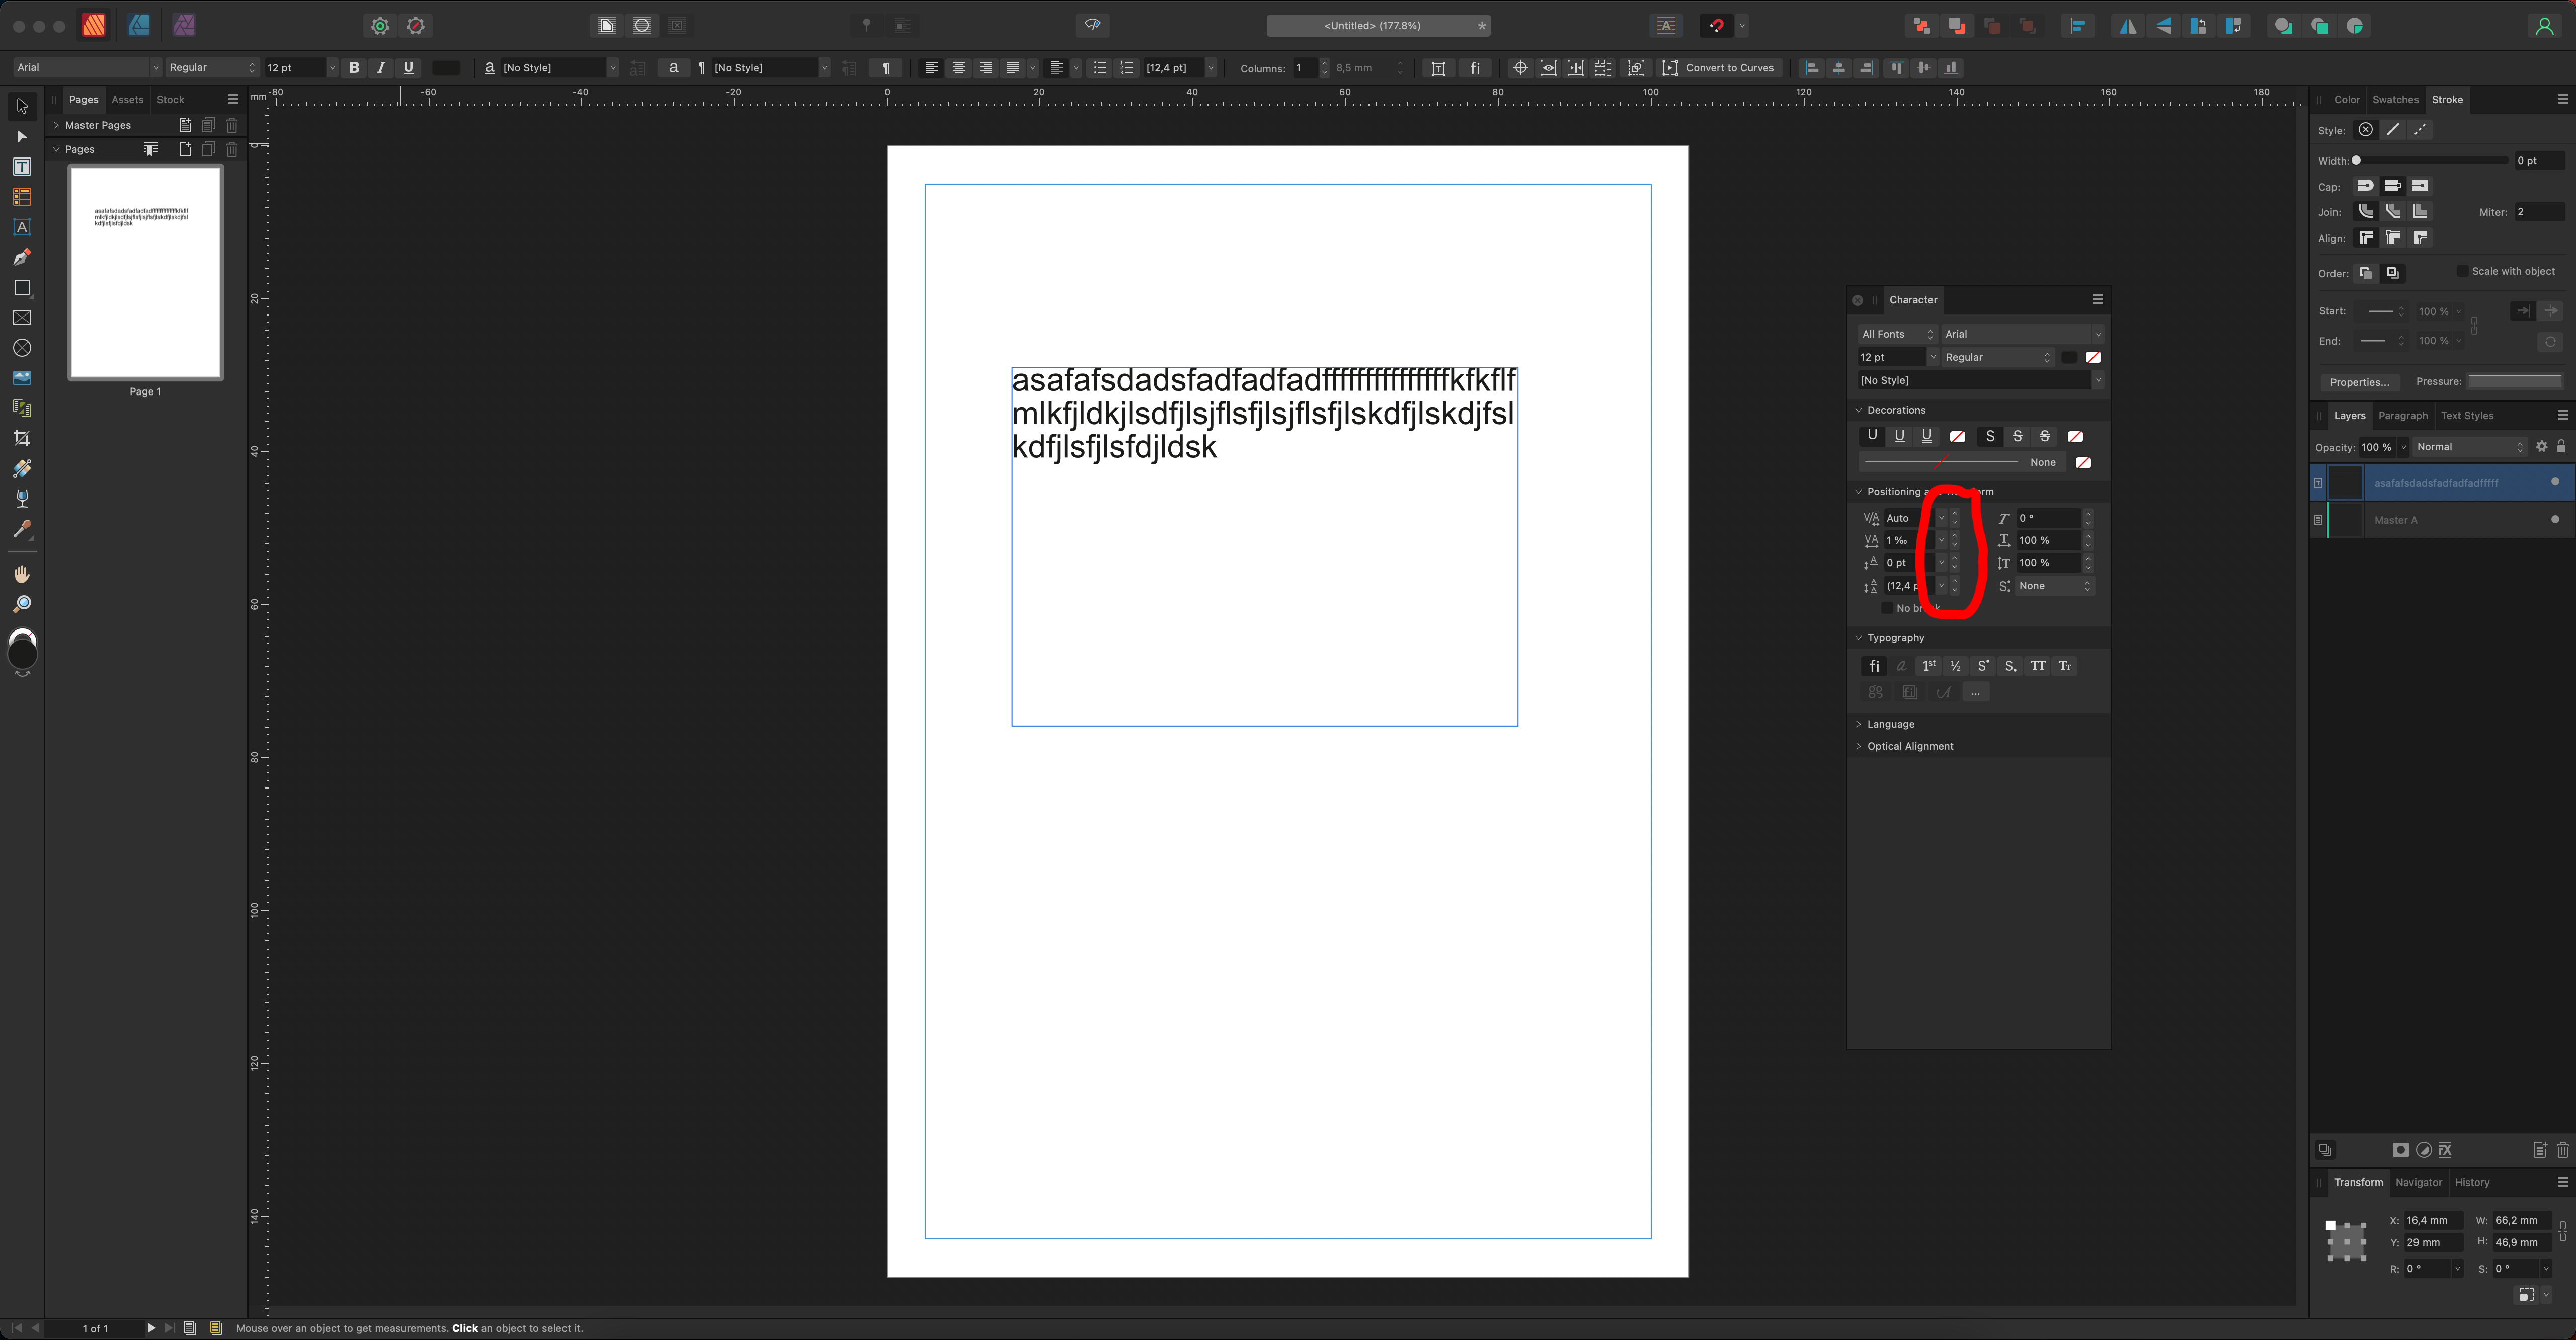Check the No break checkbox
Image resolution: width=2576 pixels, height=1340 pixels.
click(1887, 608)
